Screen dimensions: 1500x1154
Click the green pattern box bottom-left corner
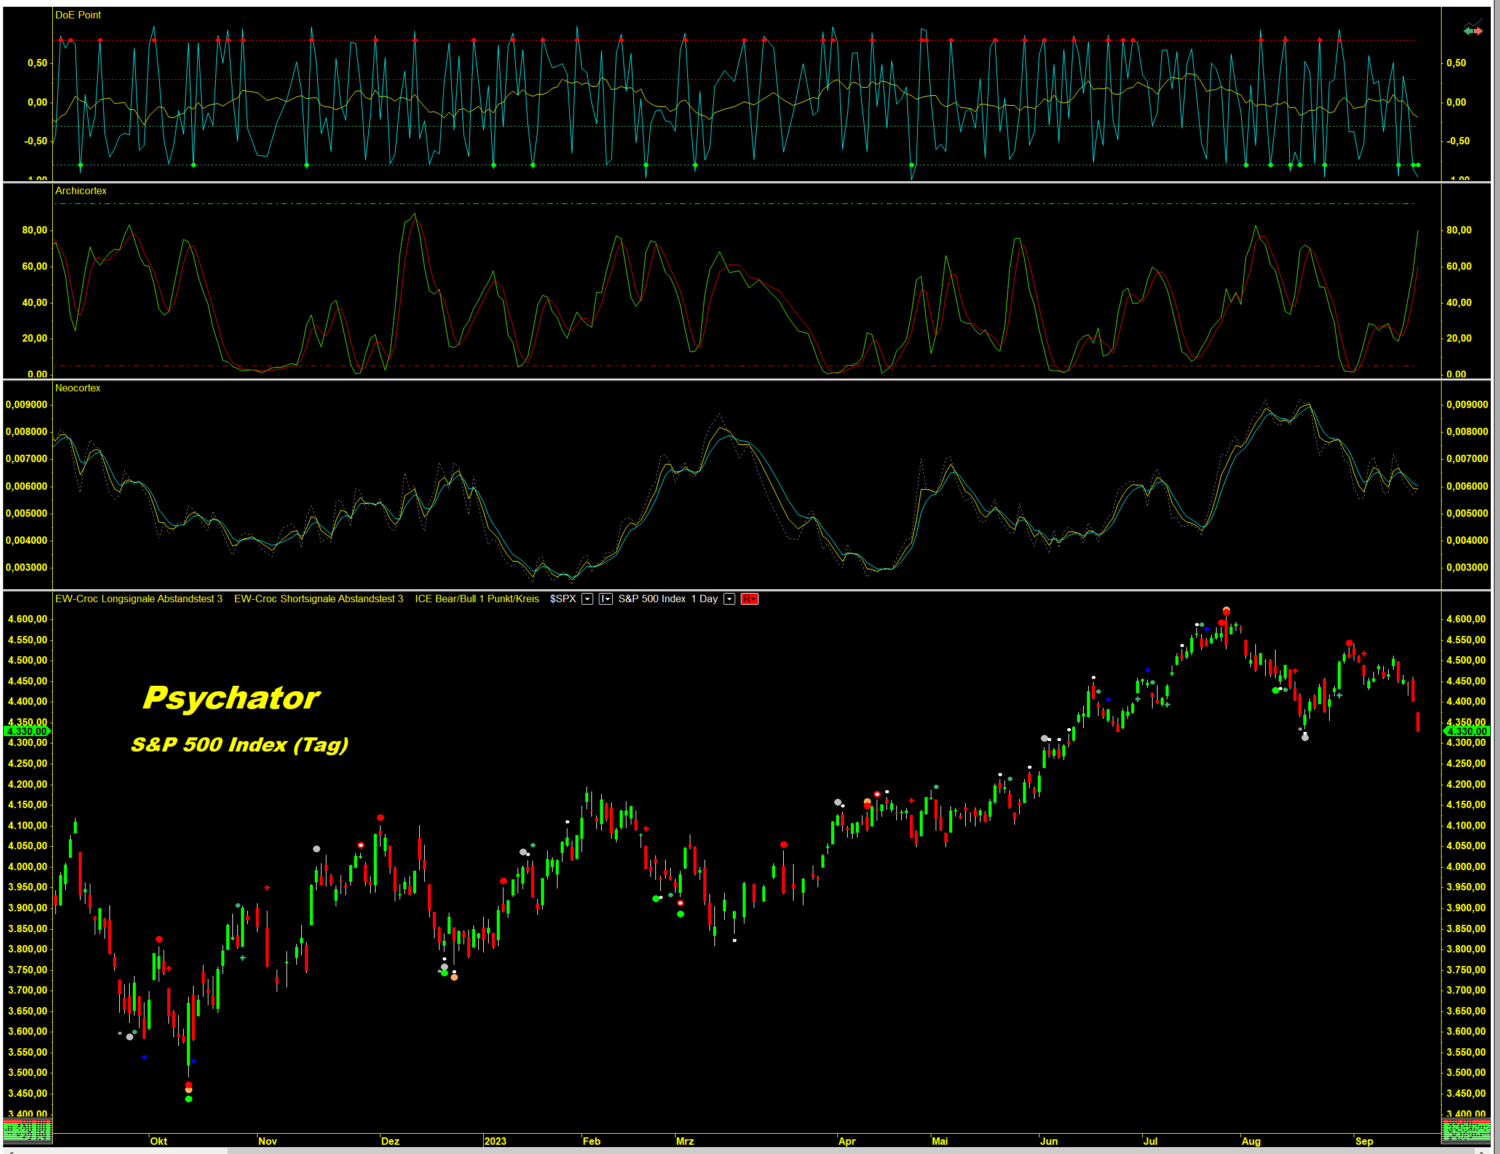point(27,1130)
